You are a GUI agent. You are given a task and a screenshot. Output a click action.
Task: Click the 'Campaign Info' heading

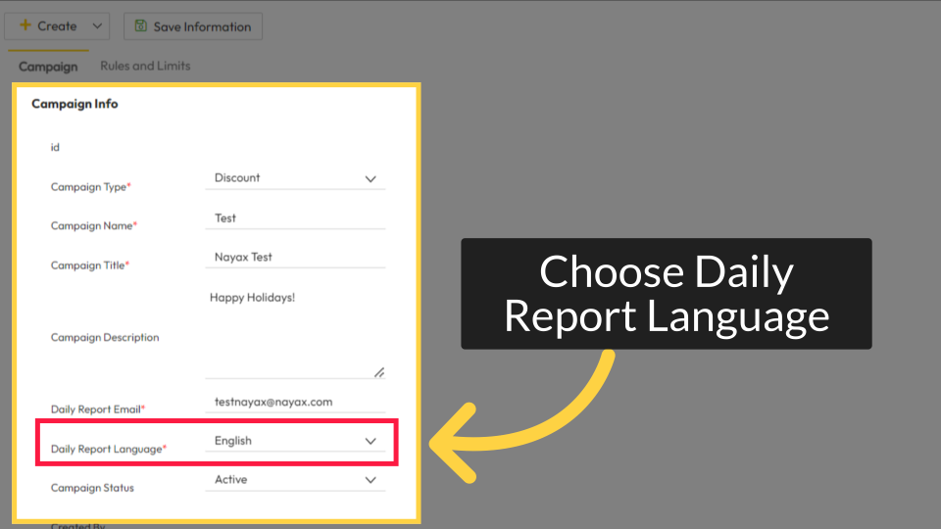[74, 104]
